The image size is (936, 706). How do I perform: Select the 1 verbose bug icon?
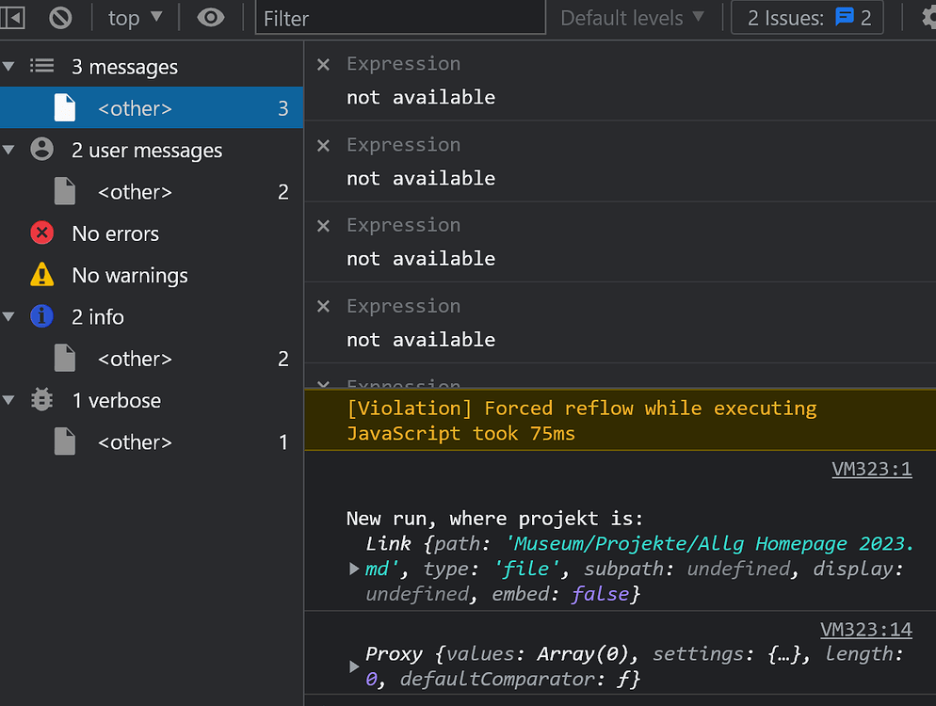coord(41,400)
